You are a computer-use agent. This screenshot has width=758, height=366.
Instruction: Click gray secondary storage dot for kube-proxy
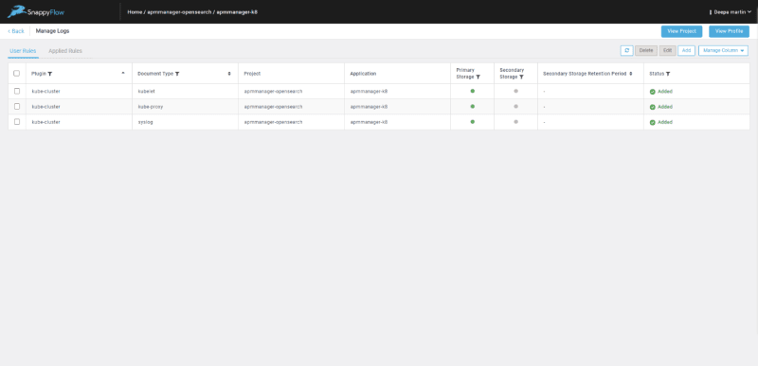[x=515, y=107]
